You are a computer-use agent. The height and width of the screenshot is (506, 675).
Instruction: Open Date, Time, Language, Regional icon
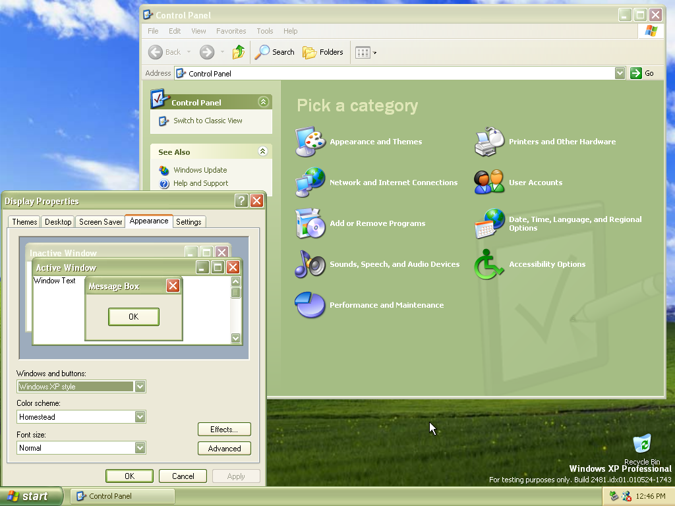490,223
